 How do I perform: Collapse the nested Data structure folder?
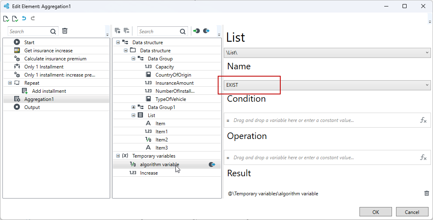coord(126,51)
